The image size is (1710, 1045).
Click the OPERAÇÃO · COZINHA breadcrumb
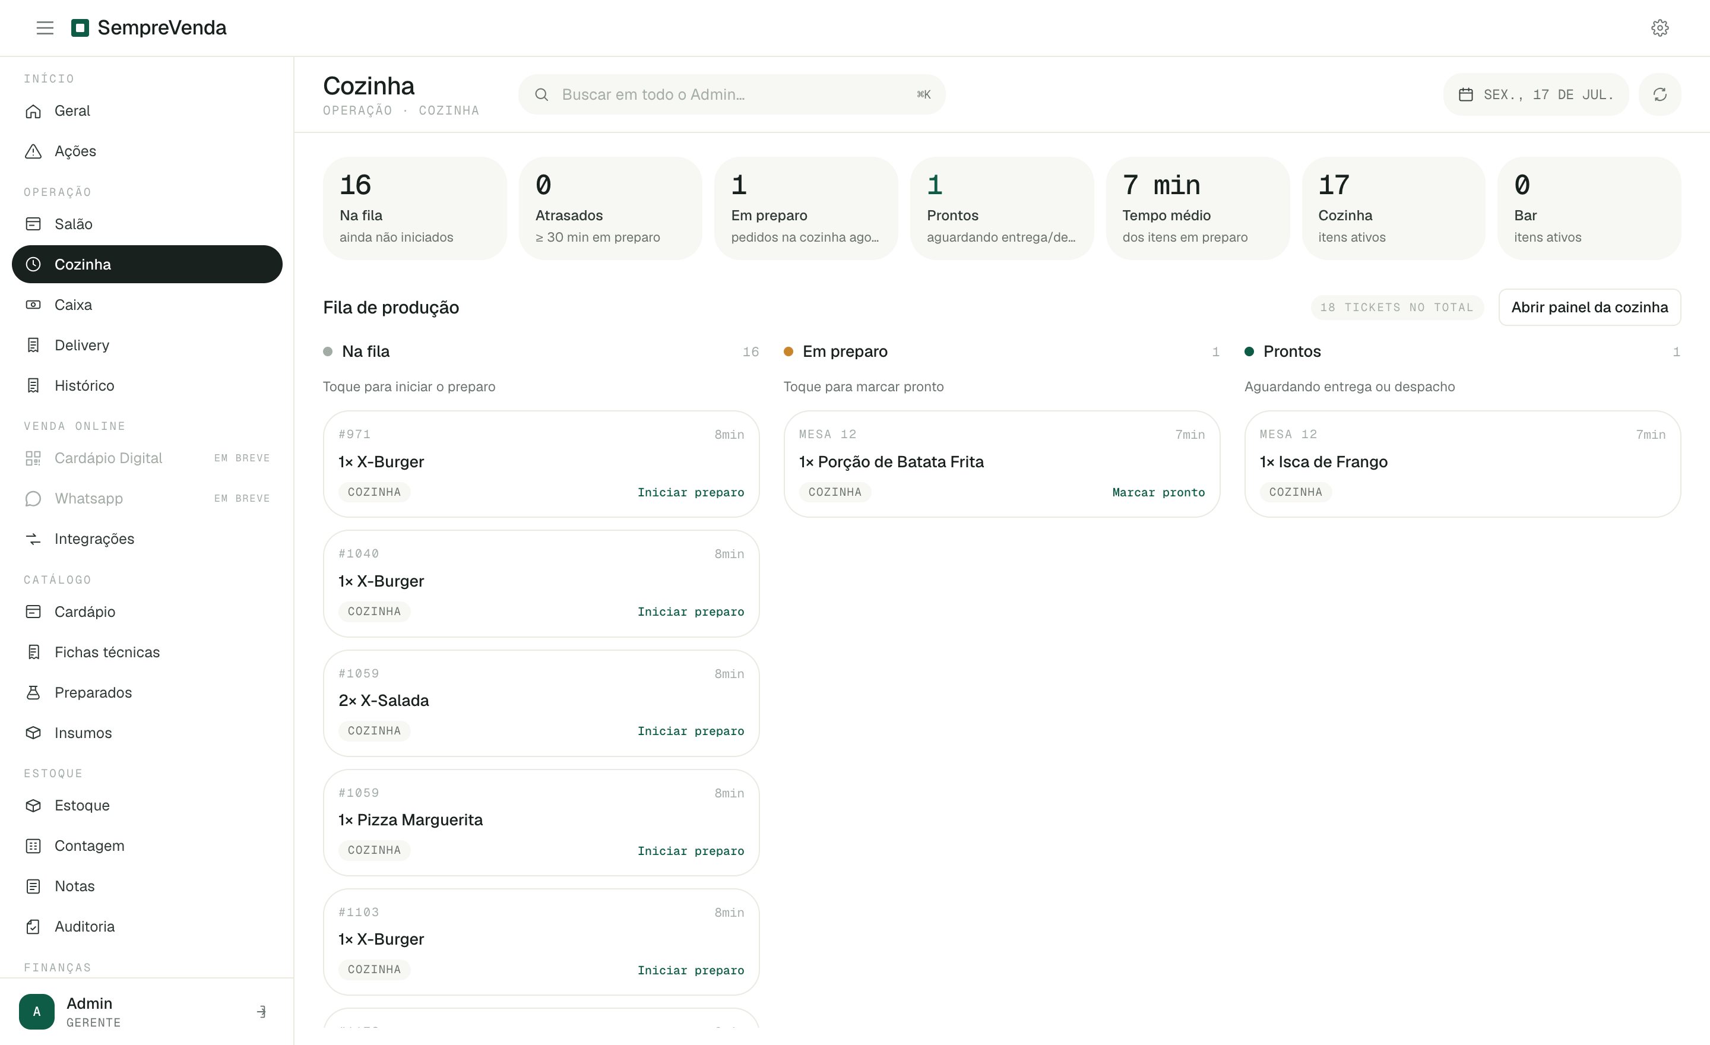click(x=400, y=110)
